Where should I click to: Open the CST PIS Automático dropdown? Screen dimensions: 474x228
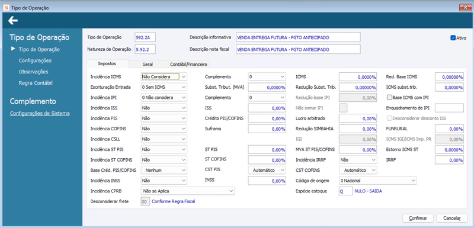pyautogui.click(x=267, y=171)
